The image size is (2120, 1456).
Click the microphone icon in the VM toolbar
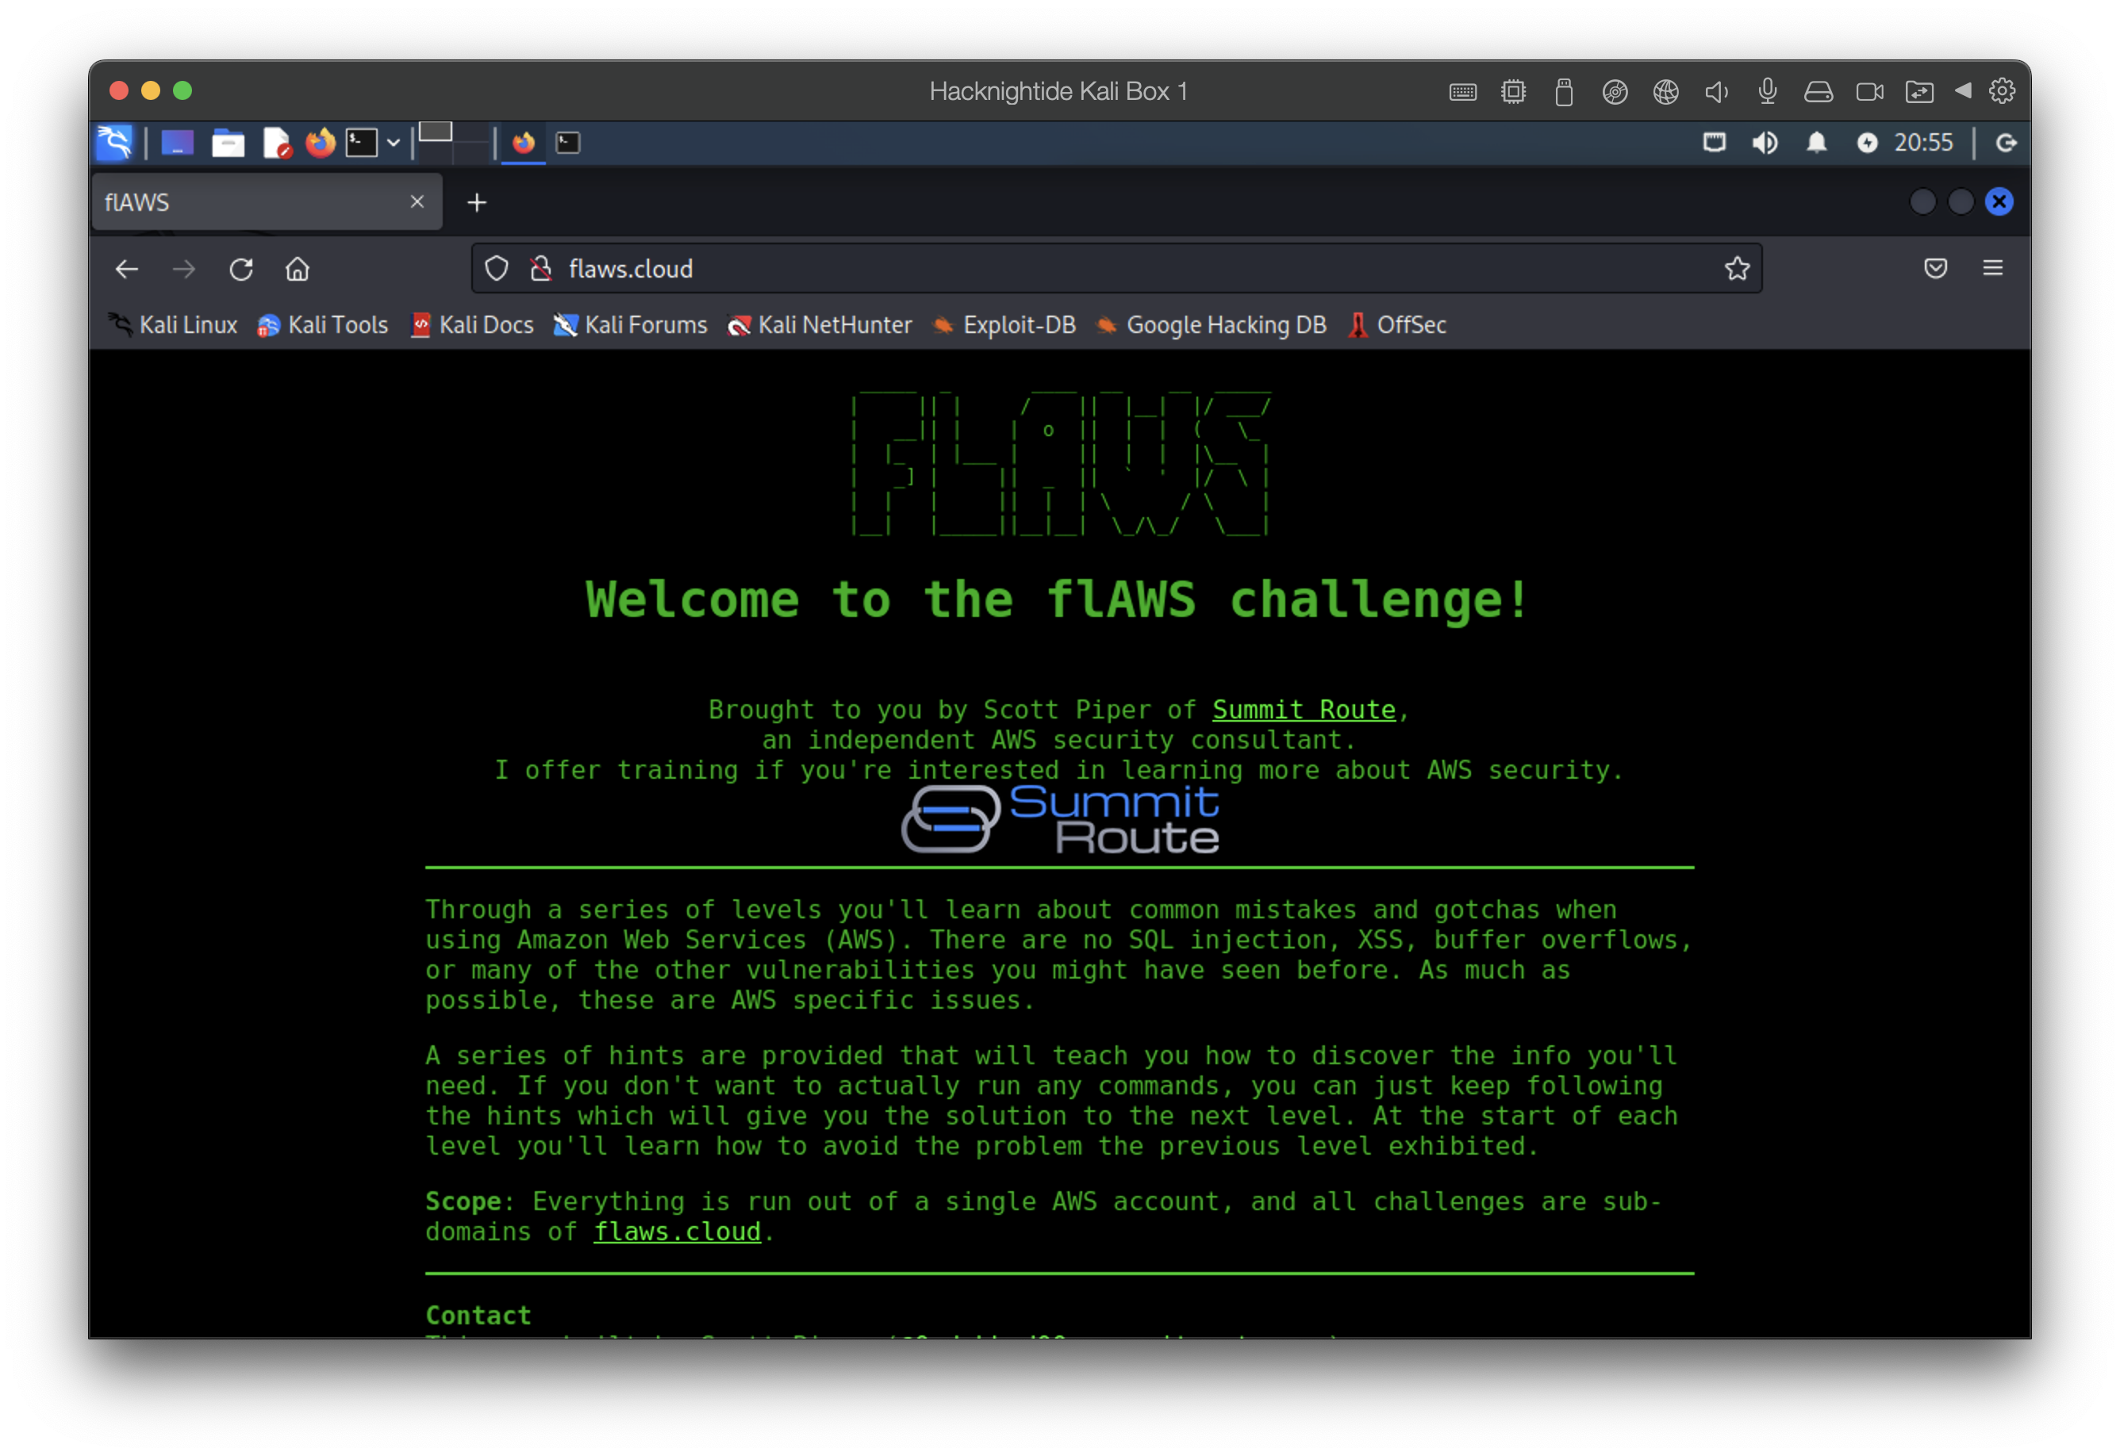click(1768, 90)
